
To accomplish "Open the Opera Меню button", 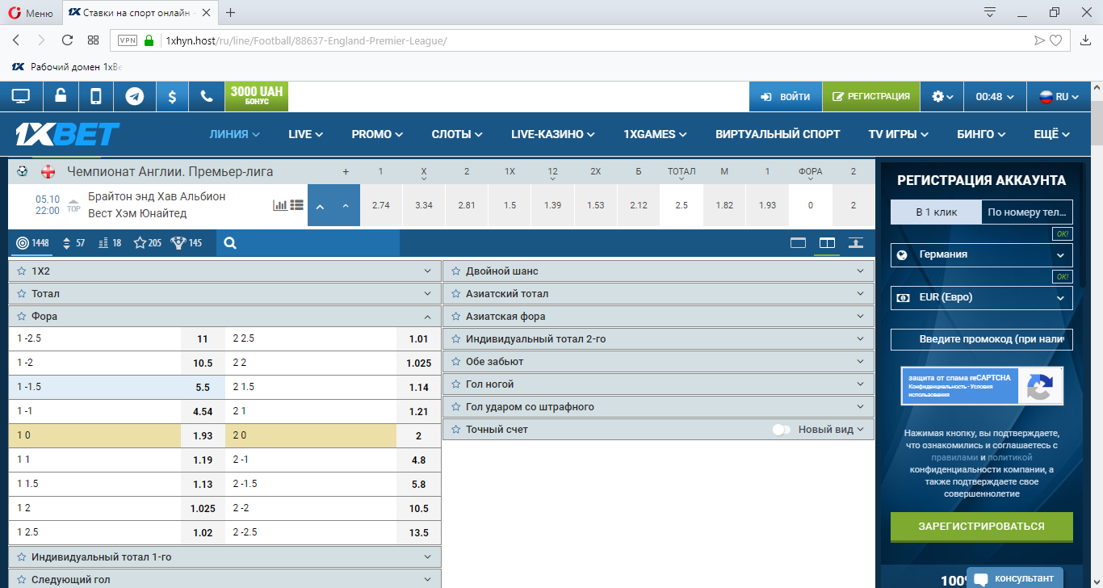I will pos(30,13).
